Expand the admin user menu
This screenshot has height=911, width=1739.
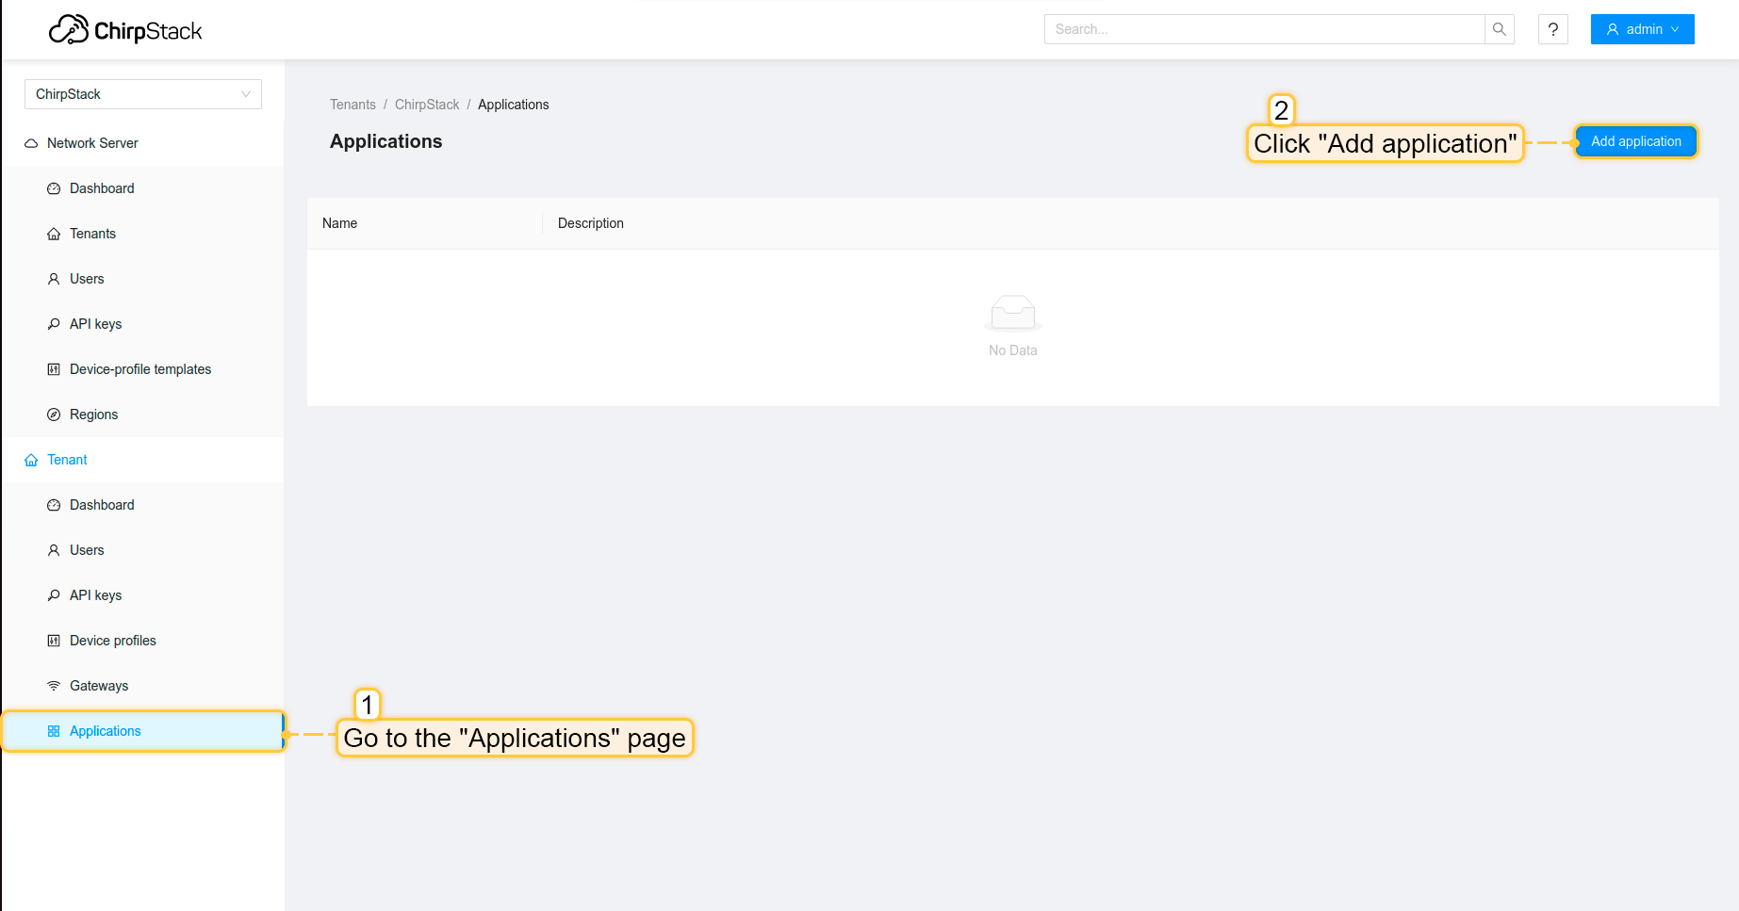[x=1642, y=29]
